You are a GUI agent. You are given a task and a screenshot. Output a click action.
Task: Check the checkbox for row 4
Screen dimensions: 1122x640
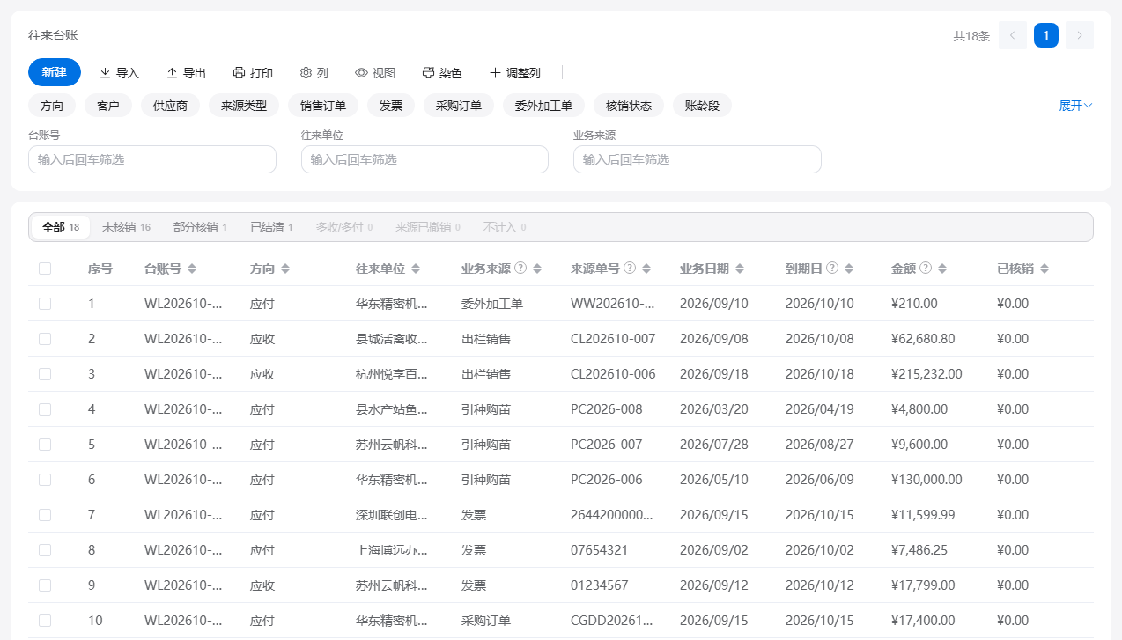click(45, 409)
